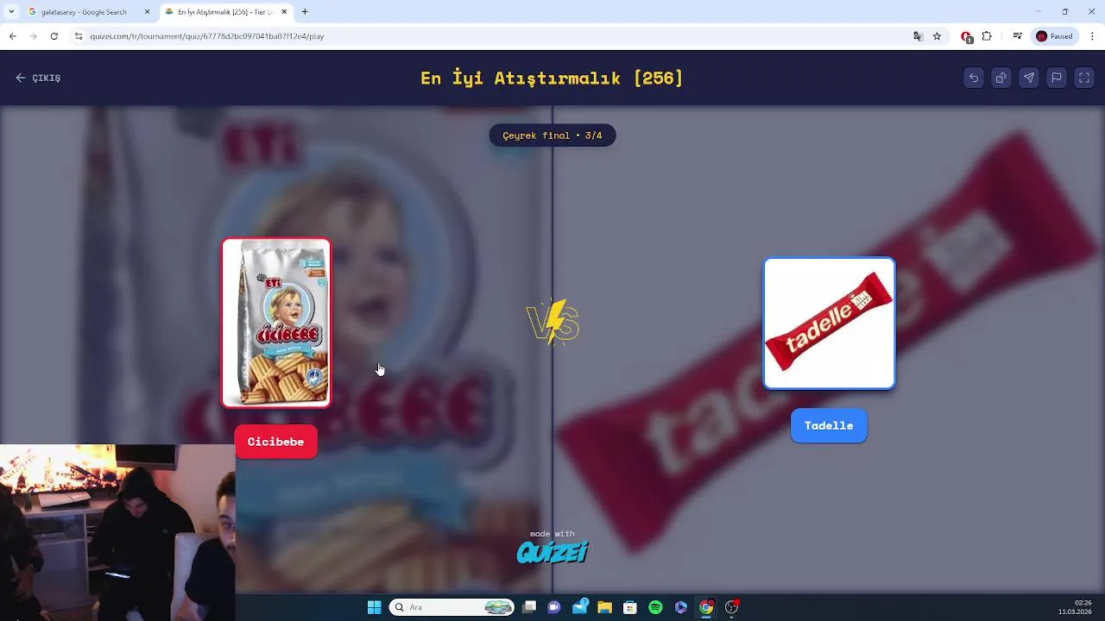The image size is (1105, 621).
Task: Close the galatasaray Google Search tab
Action: tap(147, 12)
